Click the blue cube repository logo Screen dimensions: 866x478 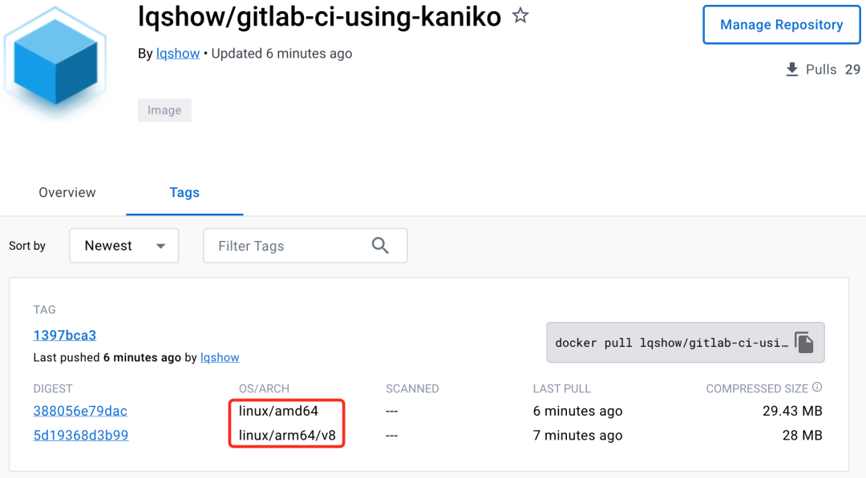55,64
